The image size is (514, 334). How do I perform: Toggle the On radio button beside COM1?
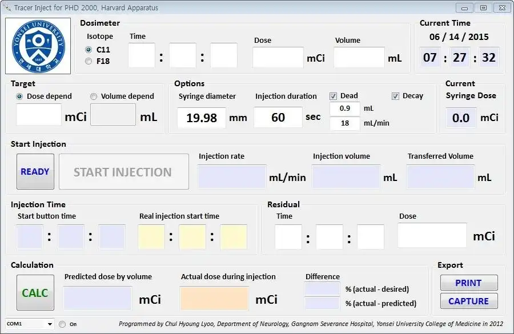tap(62, 324)
